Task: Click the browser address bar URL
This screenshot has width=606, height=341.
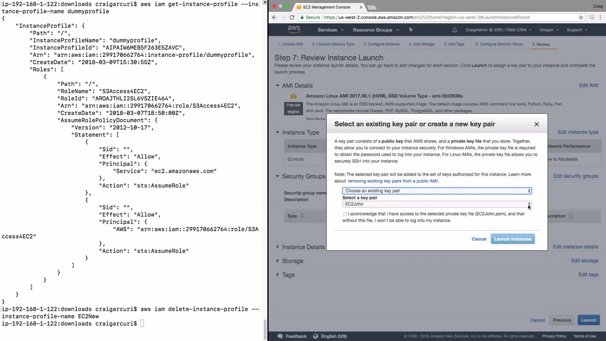Action: [x=427, y=18]
